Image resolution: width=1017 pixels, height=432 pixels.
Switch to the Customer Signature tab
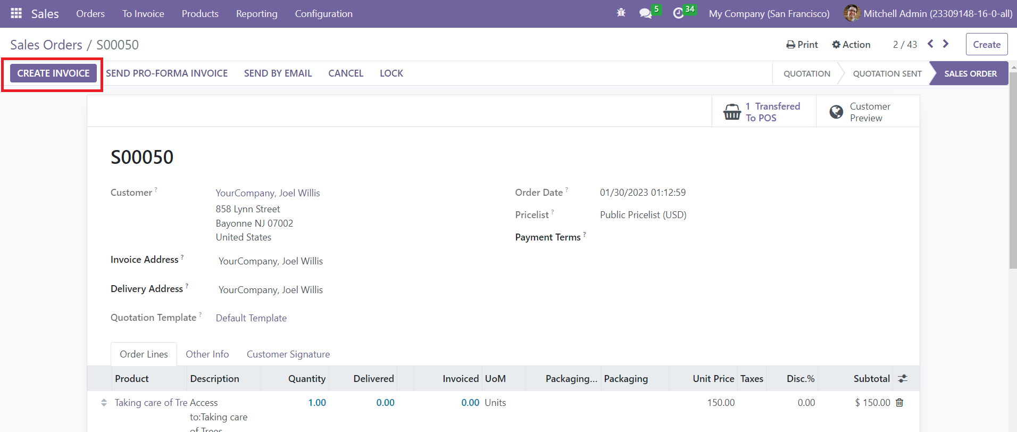(288, 354)
